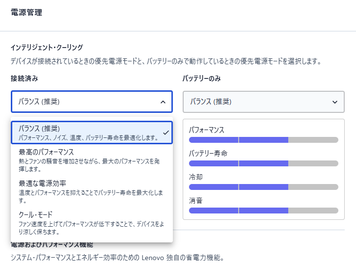Click the checkmark icon on バランス option
This screenshot has height=265, width=356.
click(x=166, y=132)
